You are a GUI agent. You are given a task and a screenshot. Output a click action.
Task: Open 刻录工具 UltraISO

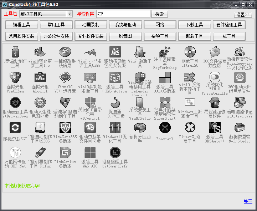[190, 52]
